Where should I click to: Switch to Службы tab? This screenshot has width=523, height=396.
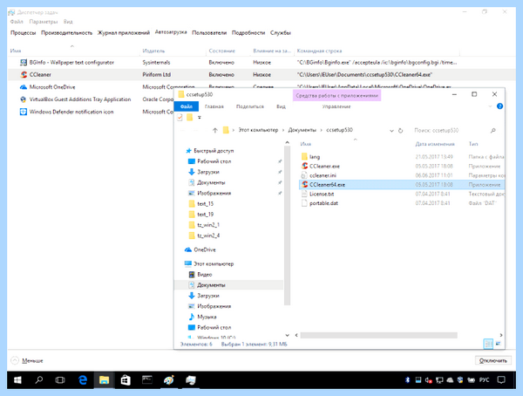[x=281, y=33]
